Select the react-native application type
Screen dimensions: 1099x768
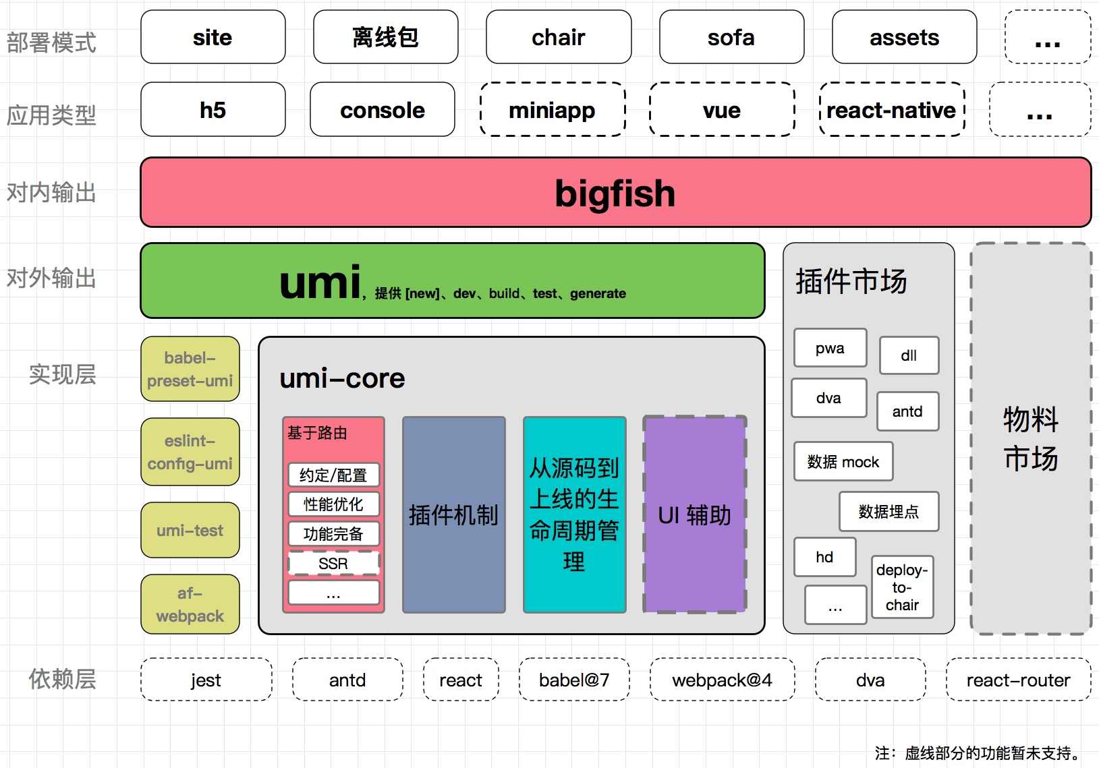(892, 110)
